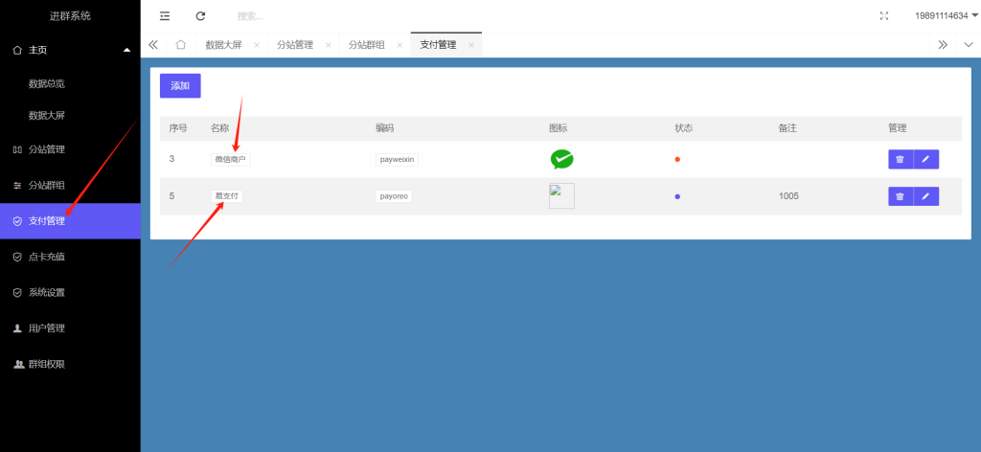Image resolution: width=981 pixels, height=452 pixels.
Task: Delete the 微信商户 row via trash icon
Action: pyautogui.click(x=901, y=159)
